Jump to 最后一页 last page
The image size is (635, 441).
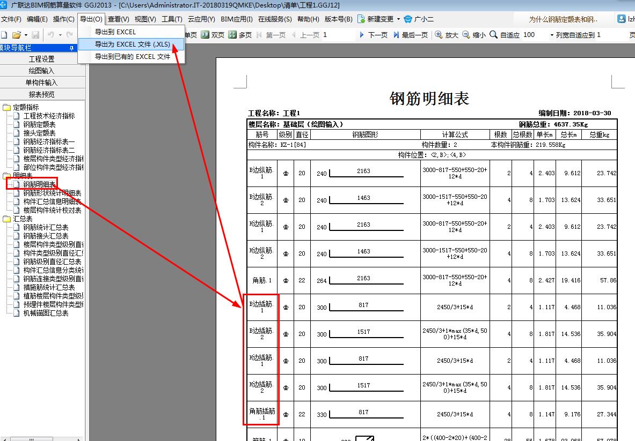tap(410, 35)
